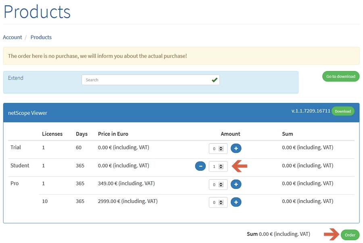Image resolution: width=363 pixels, height=243 pixels.
Task: Click the netScope Viewer panel title
Action: [x=27, y=113]
